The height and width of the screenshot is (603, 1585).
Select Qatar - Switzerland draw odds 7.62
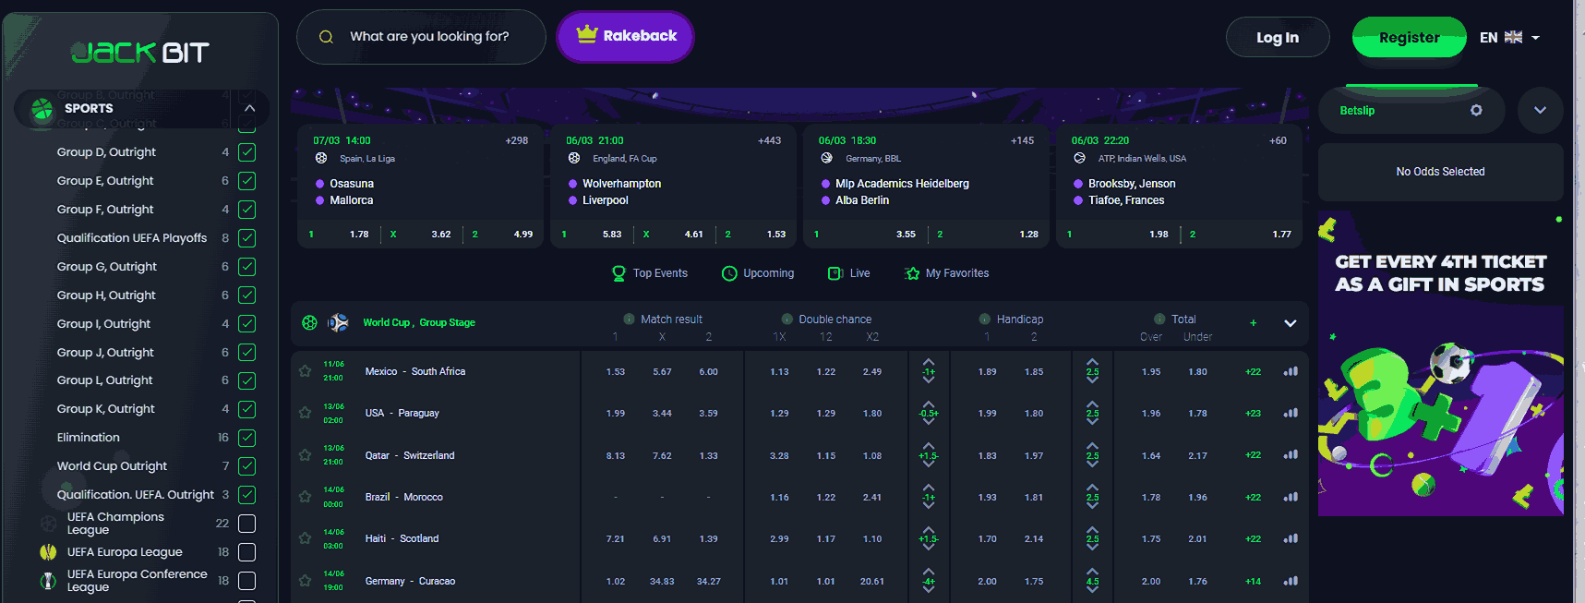[662, 456]
